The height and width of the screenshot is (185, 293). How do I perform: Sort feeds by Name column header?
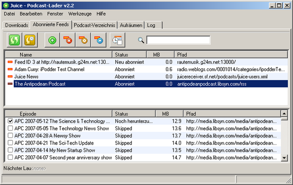59,55
